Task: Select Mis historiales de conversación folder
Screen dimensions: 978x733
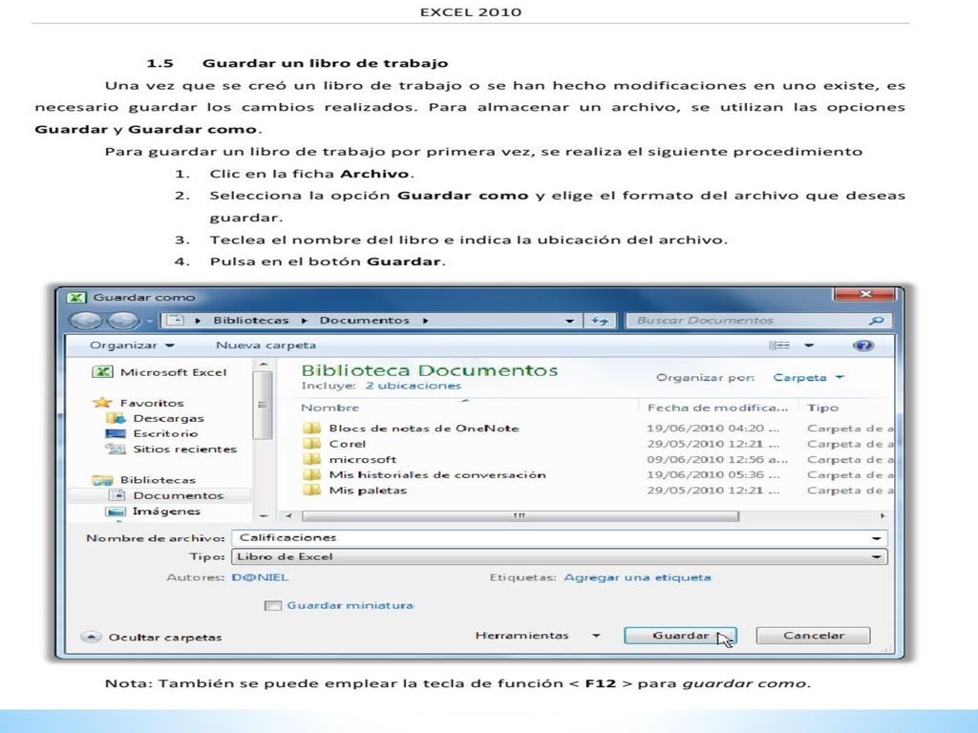Action: click(x=424, y=475)
